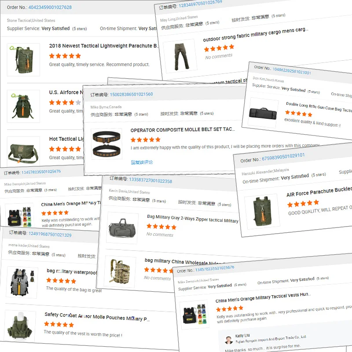Open order number 15002838650102156 link
This screenshot has height=352, width=352.
(x=131, y=94)
